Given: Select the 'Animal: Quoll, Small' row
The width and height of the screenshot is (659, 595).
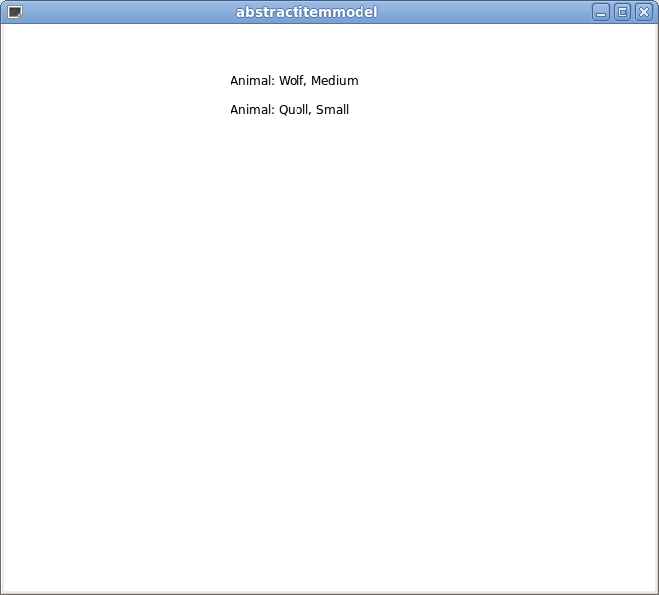Looking at the screenshot, I should pyautogui.click(x=290, y=110).
